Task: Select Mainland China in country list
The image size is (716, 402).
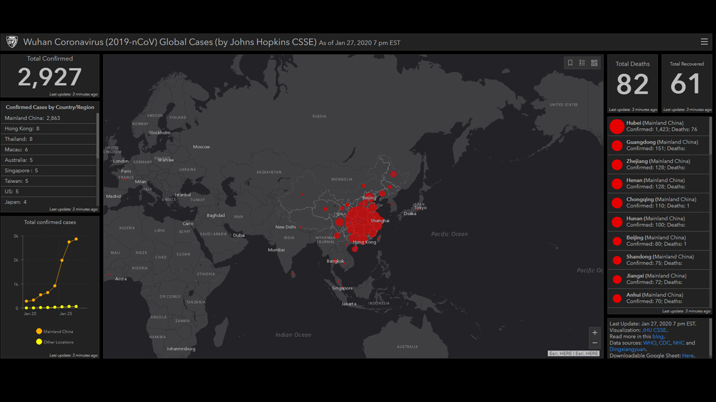Action: pyautogui.click(x=32, y=119)
